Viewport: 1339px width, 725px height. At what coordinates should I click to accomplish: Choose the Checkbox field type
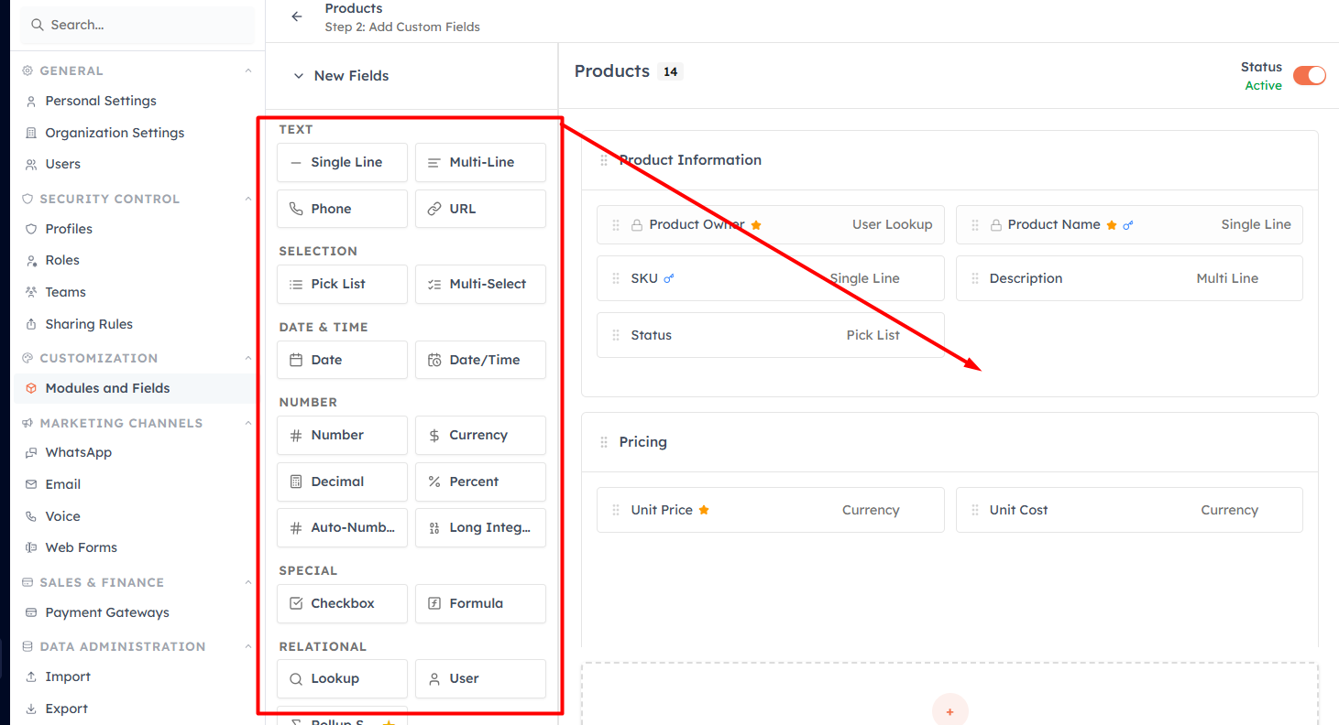[x=342, y=603]
